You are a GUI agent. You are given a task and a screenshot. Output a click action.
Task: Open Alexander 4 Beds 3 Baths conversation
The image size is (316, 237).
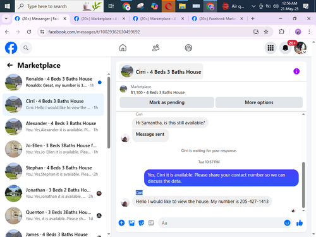point(53,126)
